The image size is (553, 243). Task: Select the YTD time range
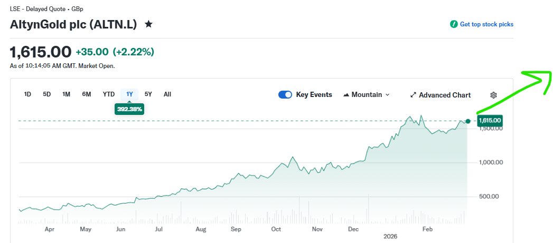109,94
